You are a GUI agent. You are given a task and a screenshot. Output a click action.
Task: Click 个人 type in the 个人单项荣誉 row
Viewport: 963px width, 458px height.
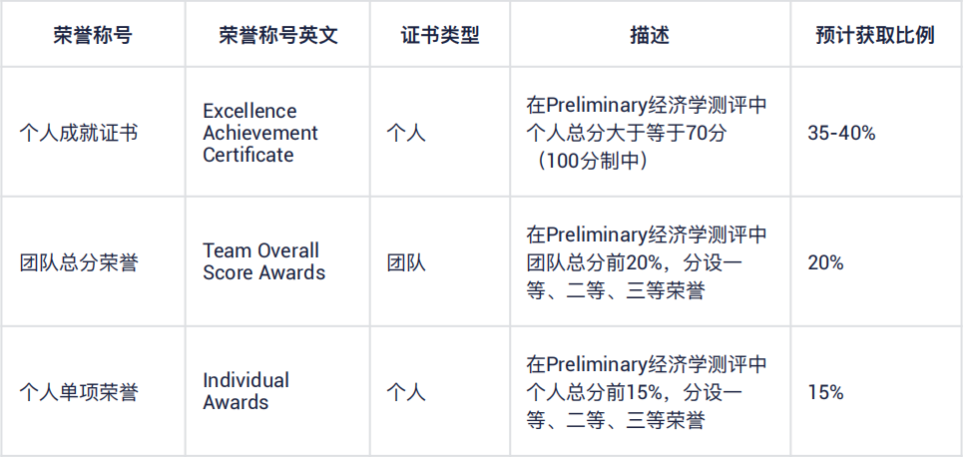[x=406, y=392]
